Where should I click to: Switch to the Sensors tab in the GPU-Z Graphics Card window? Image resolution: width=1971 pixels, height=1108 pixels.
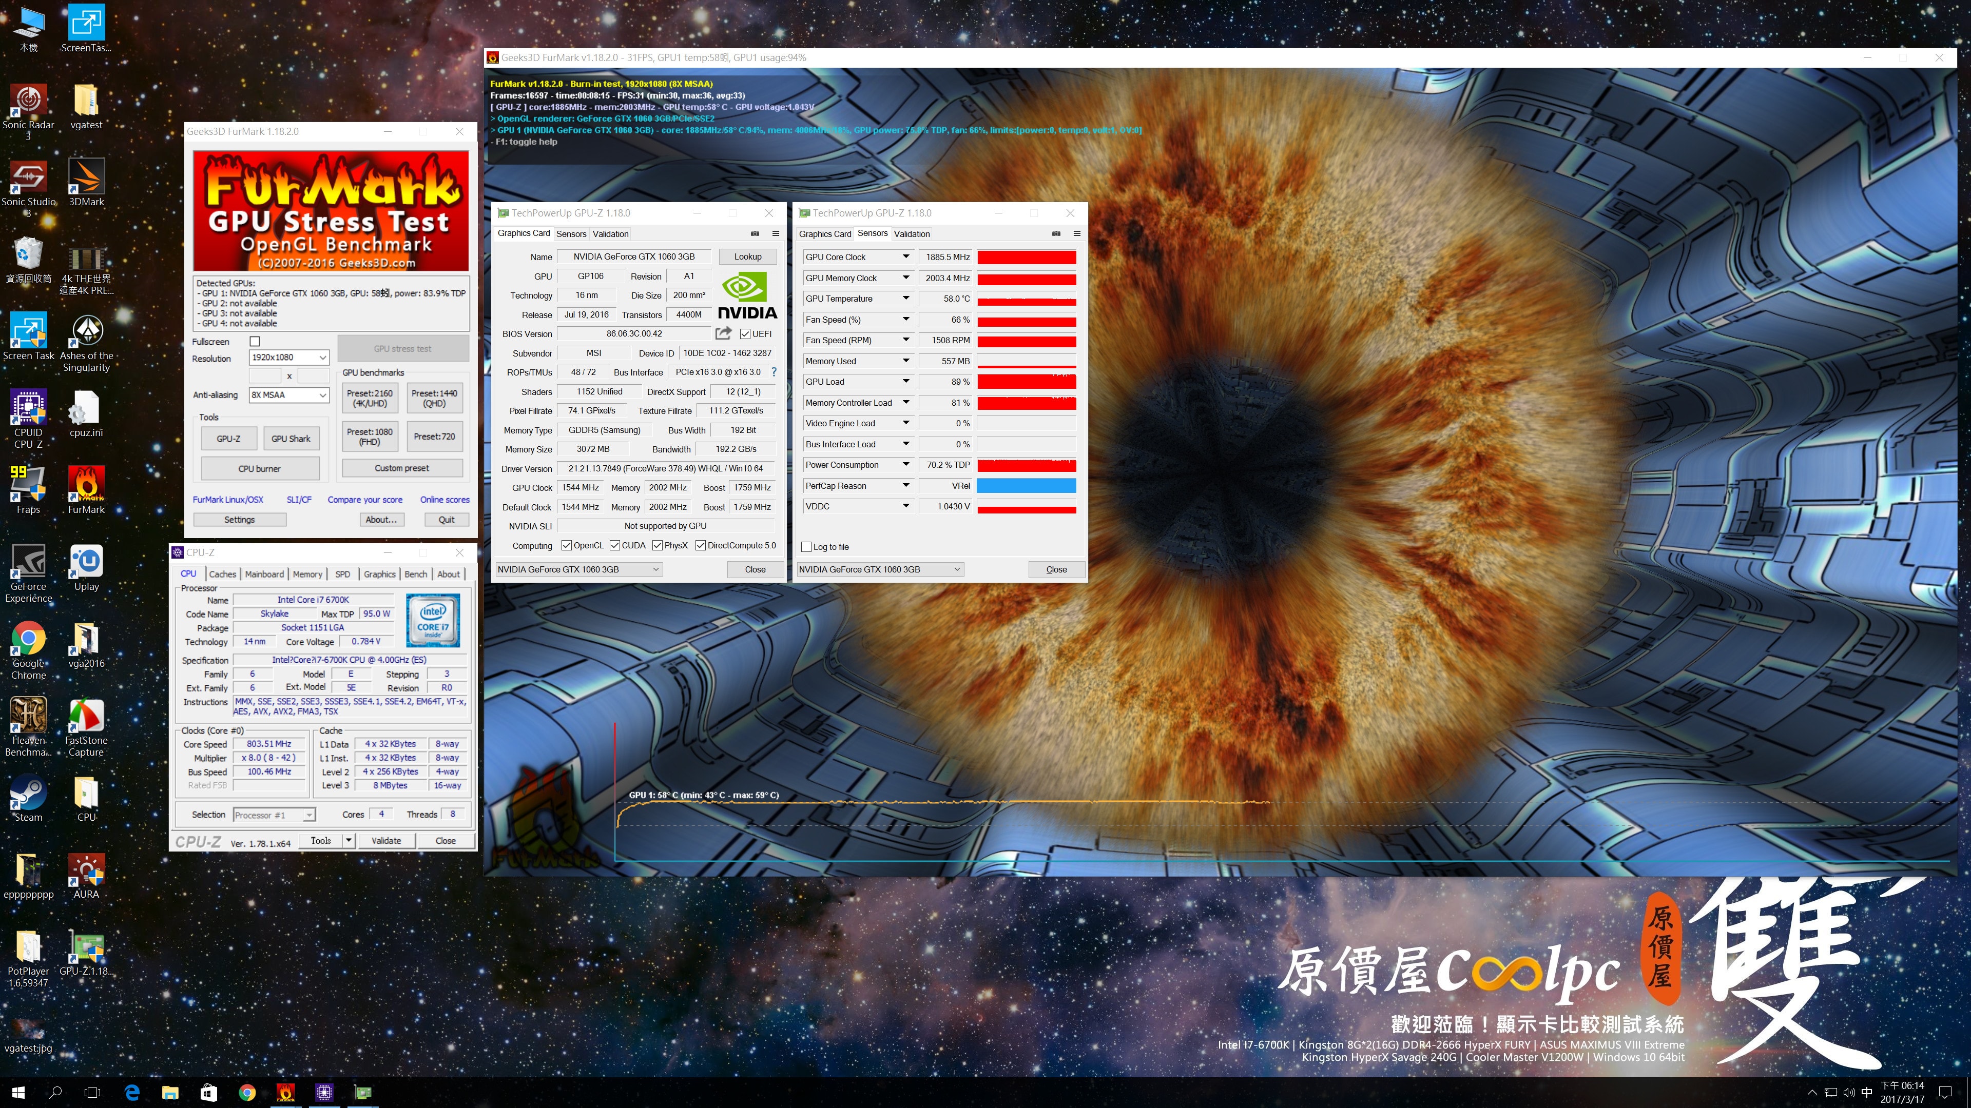571,234
